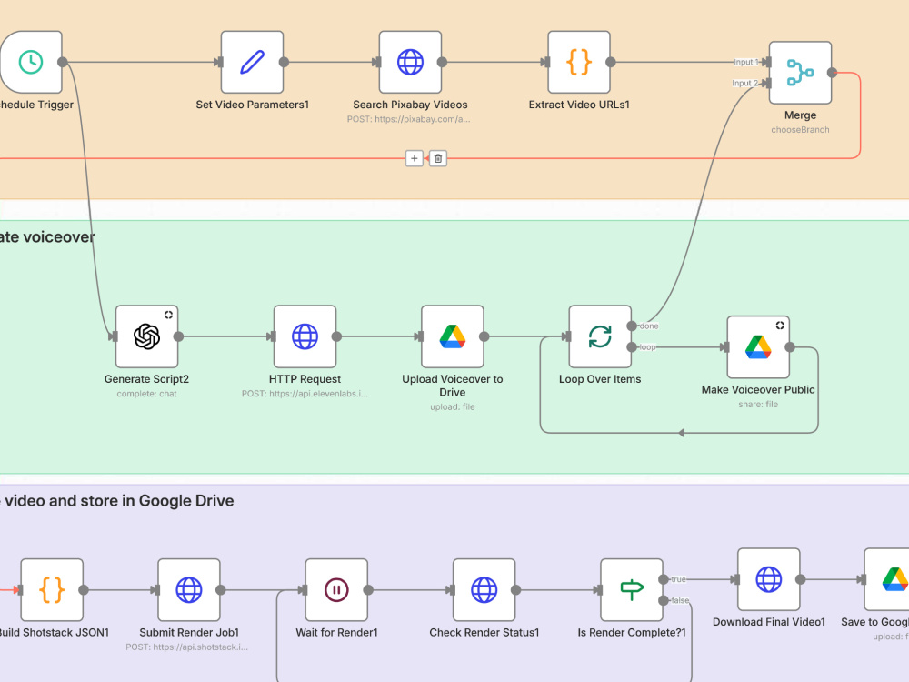This screenshot has height=682, width=909.
Task: Select the Upload Voiceover to Drive node
Action: tap(453, 336)
